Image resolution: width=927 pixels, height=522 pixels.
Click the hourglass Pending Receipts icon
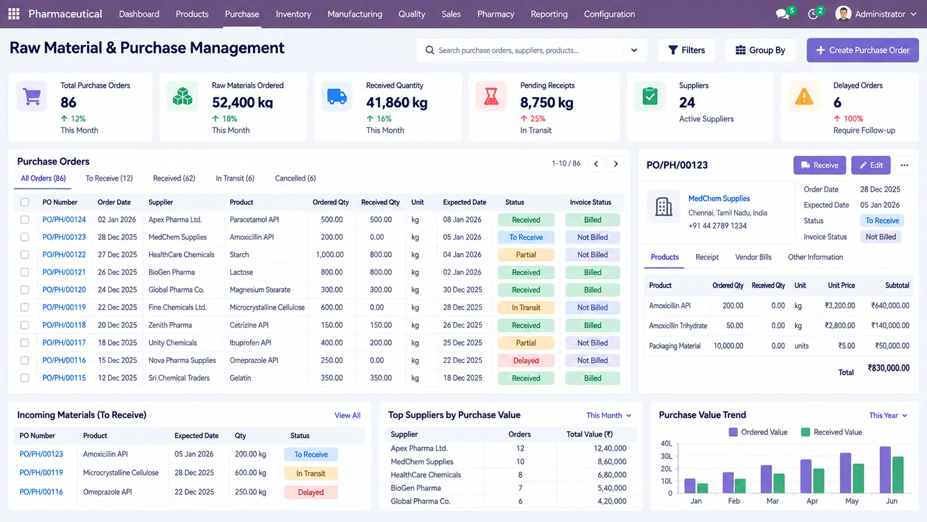(491, 97)
